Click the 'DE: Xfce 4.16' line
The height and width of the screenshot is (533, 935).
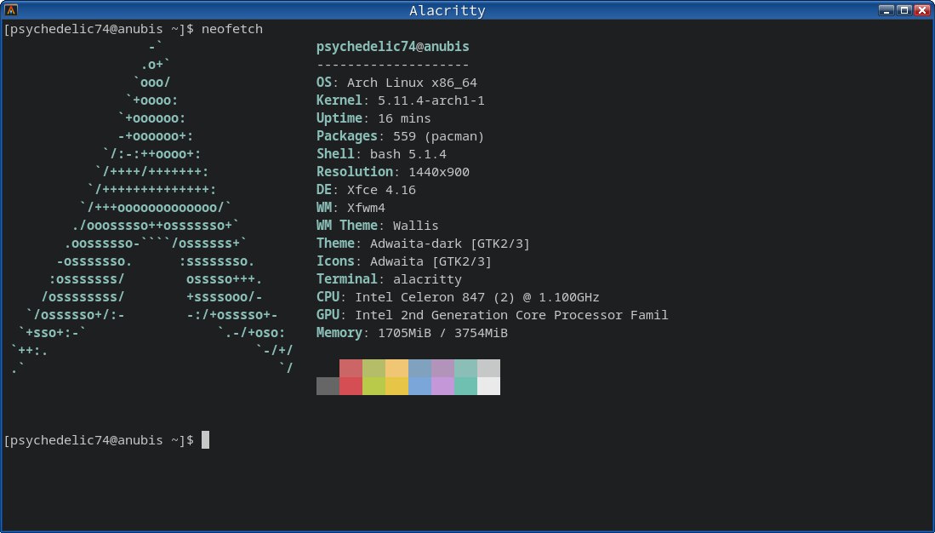click(366, 190)
